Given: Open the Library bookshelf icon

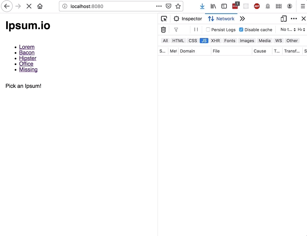Looking at the screenshot, I should coord(213,6).
